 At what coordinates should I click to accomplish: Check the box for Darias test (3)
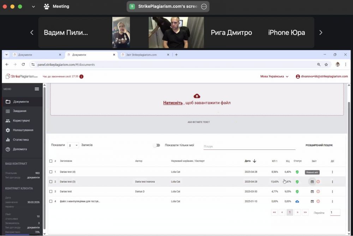pyautogui.click(x=50, y=182)
